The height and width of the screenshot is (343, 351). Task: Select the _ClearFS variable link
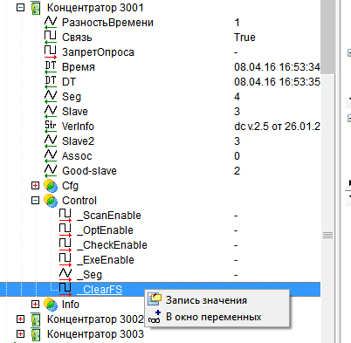[x=100, y=290]
